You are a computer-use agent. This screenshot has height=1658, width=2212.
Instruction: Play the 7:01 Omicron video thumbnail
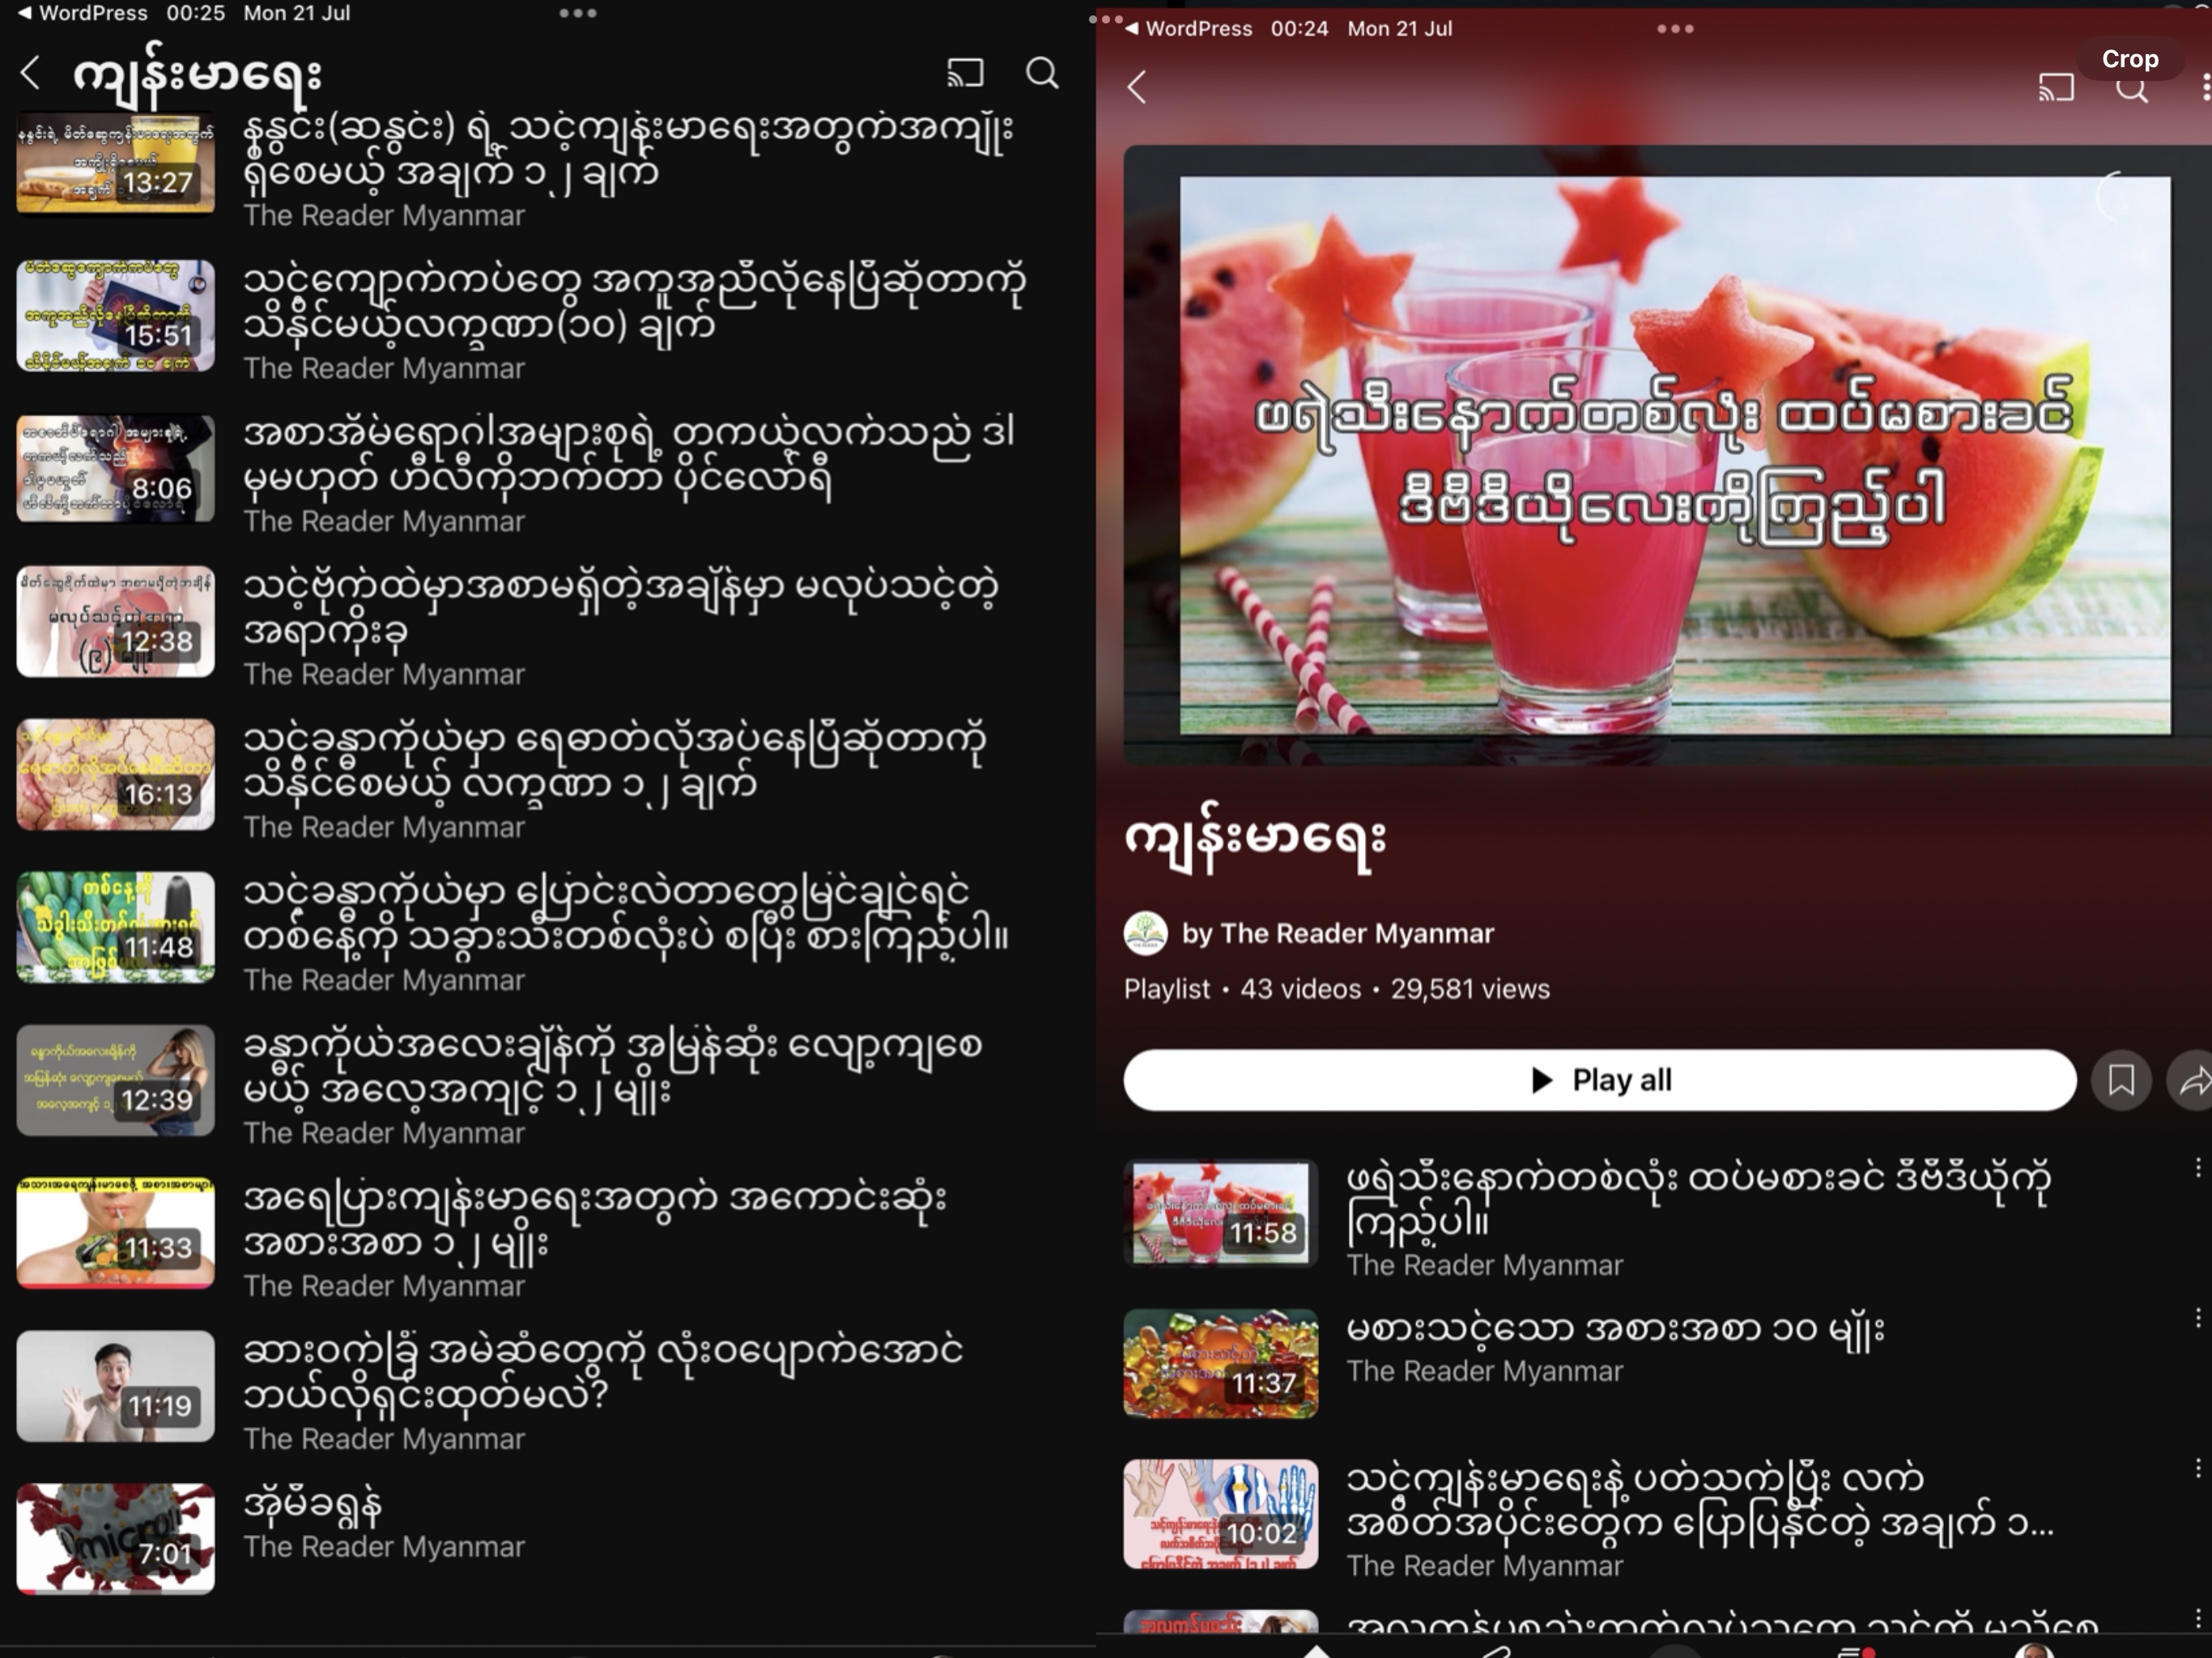(115, 1538)
